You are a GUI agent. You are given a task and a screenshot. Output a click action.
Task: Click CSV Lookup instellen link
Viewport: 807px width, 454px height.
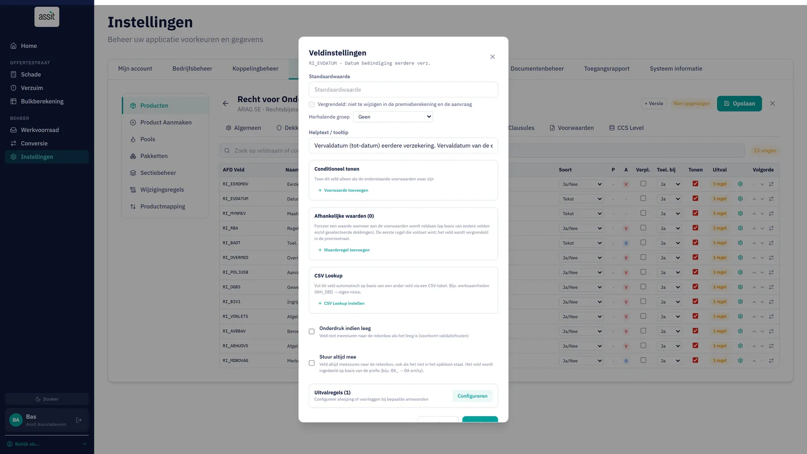point(341,303)
